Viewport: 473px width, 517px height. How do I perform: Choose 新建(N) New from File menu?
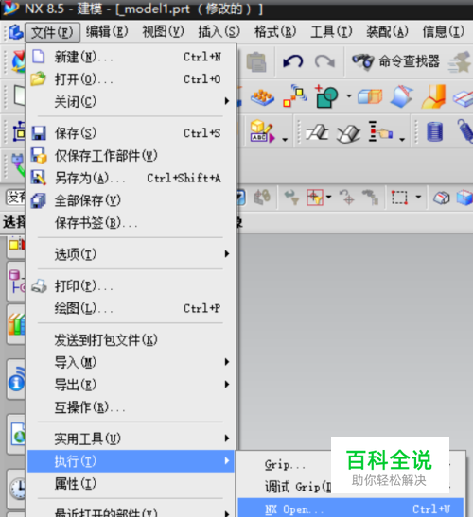pyautogui.click(x=131, y=57)
